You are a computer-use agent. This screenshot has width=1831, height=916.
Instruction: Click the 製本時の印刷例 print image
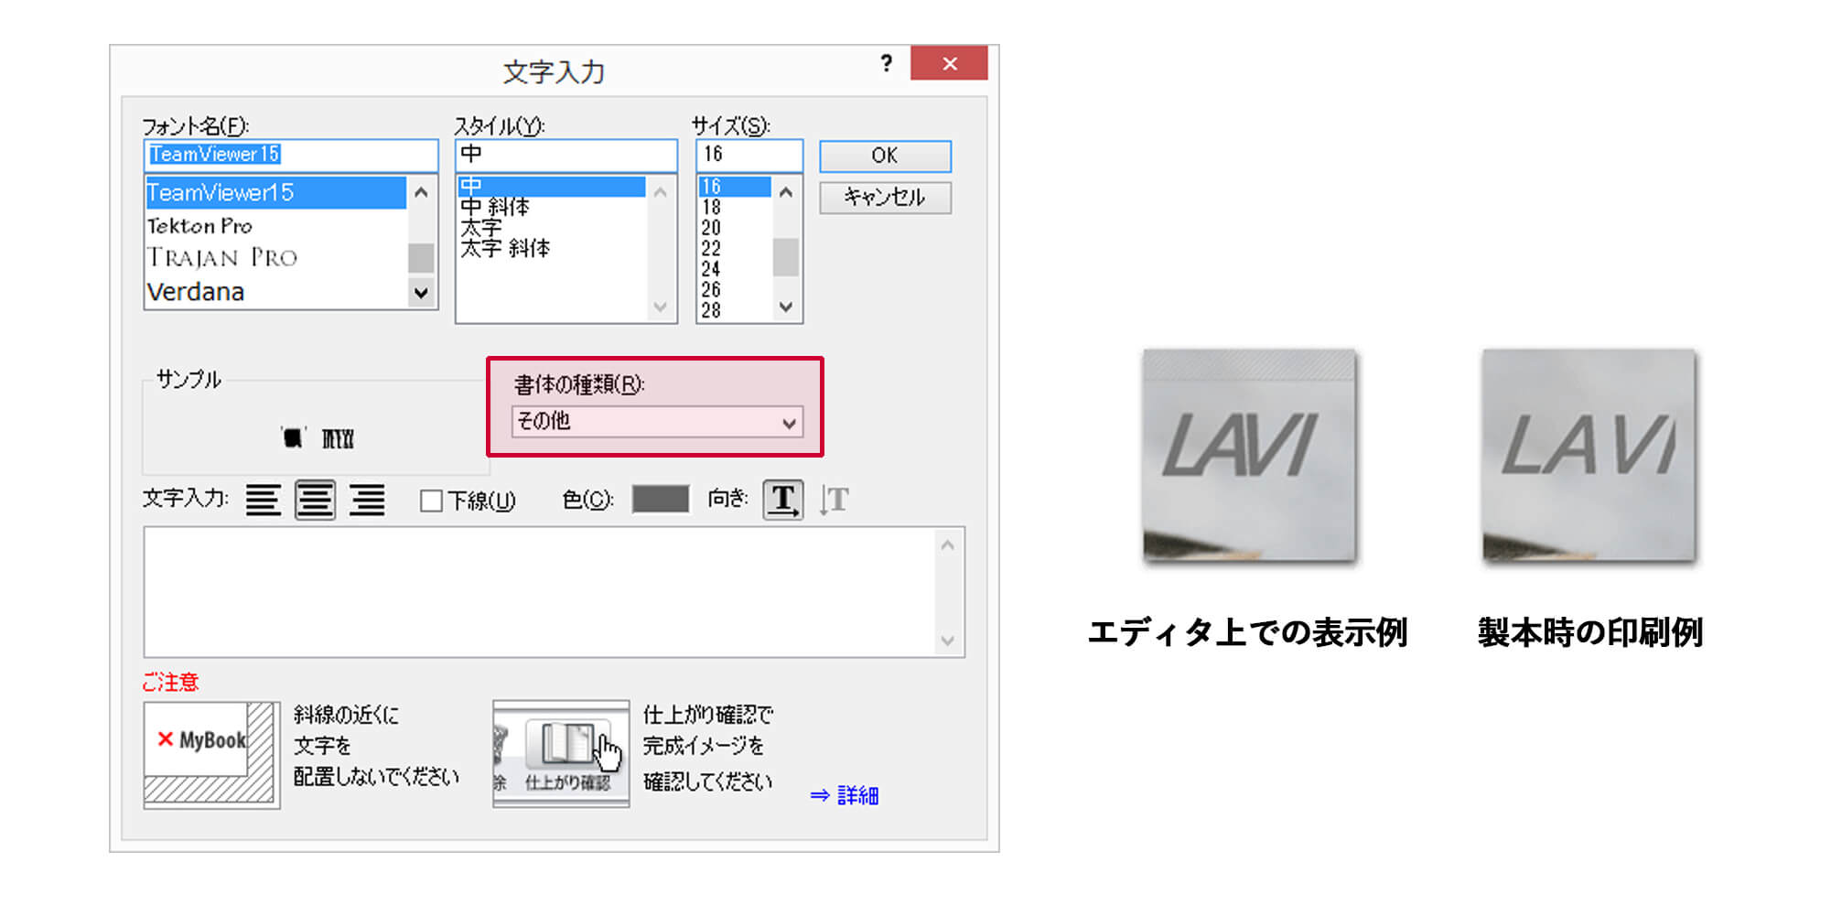click(x=1589, y=455)
